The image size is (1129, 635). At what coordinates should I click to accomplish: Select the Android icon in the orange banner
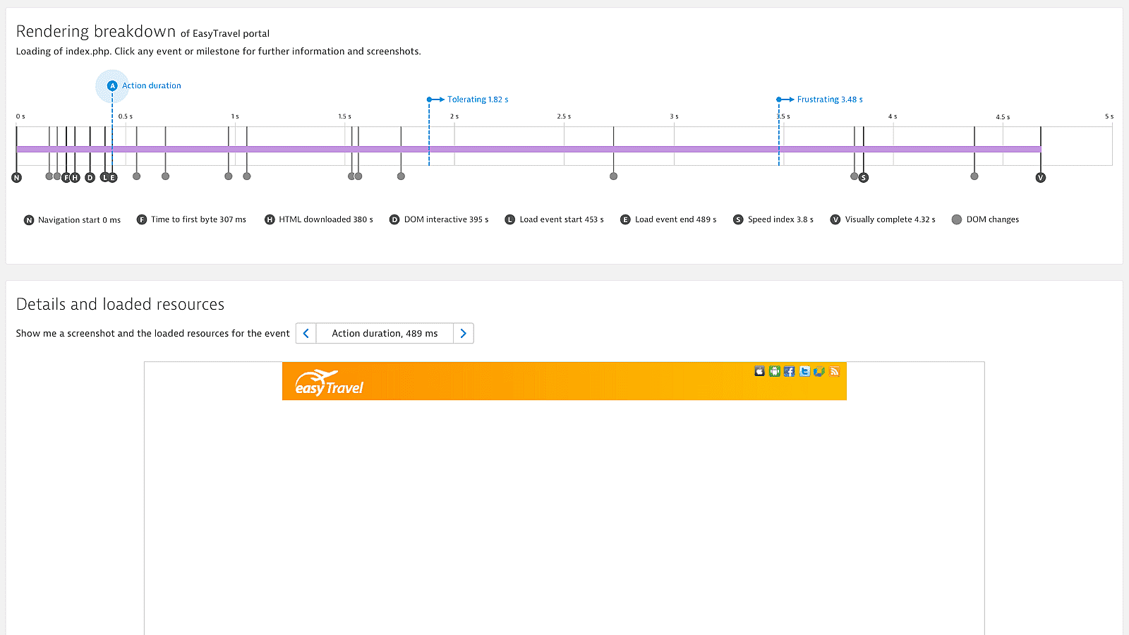point(775,371)
